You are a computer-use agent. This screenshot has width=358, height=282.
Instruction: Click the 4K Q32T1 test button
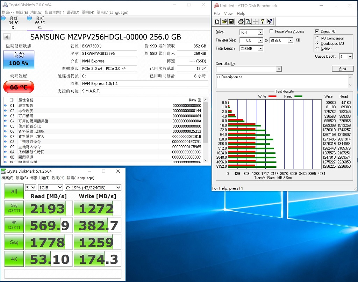(14, 225)
